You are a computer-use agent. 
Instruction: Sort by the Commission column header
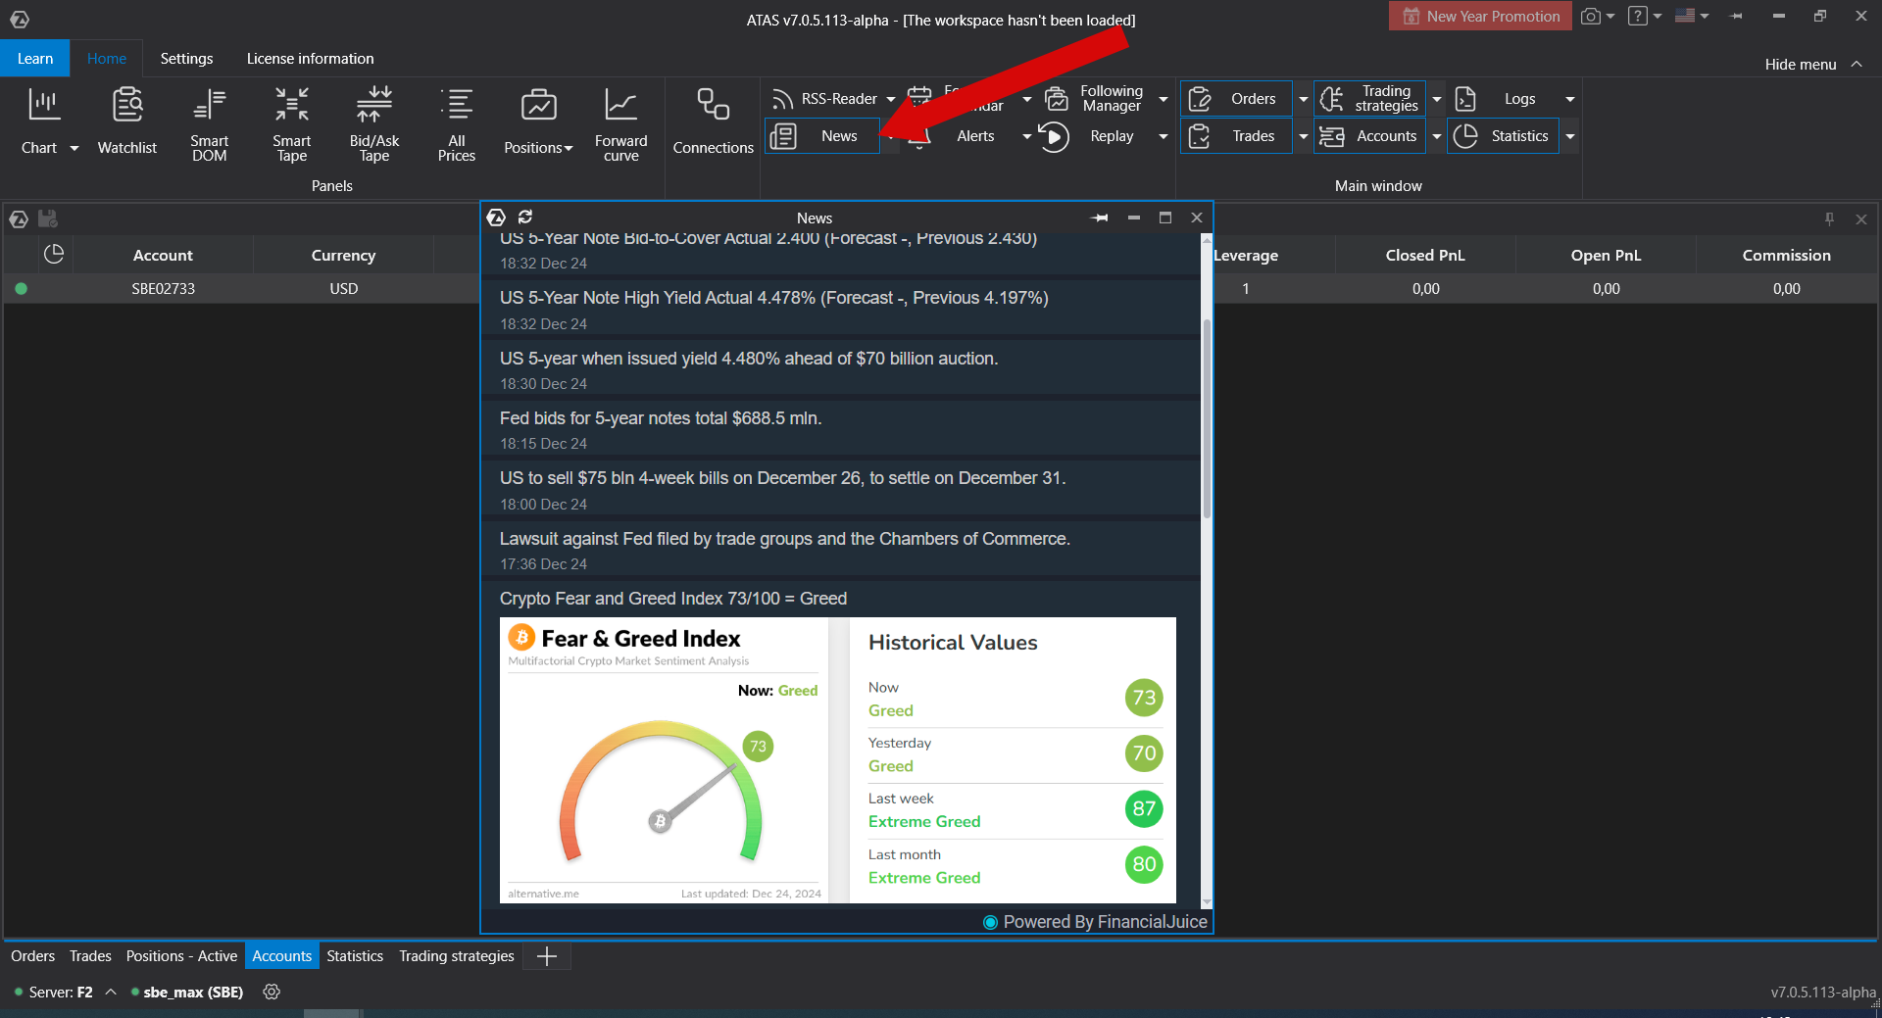1786,255
